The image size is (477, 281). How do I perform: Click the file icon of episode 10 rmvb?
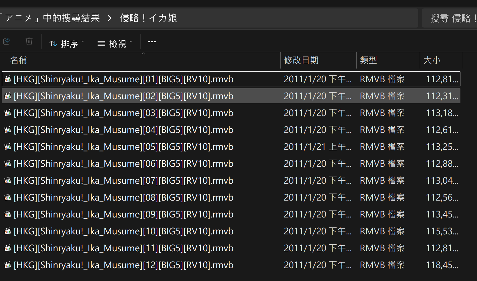tap(8, 231)
